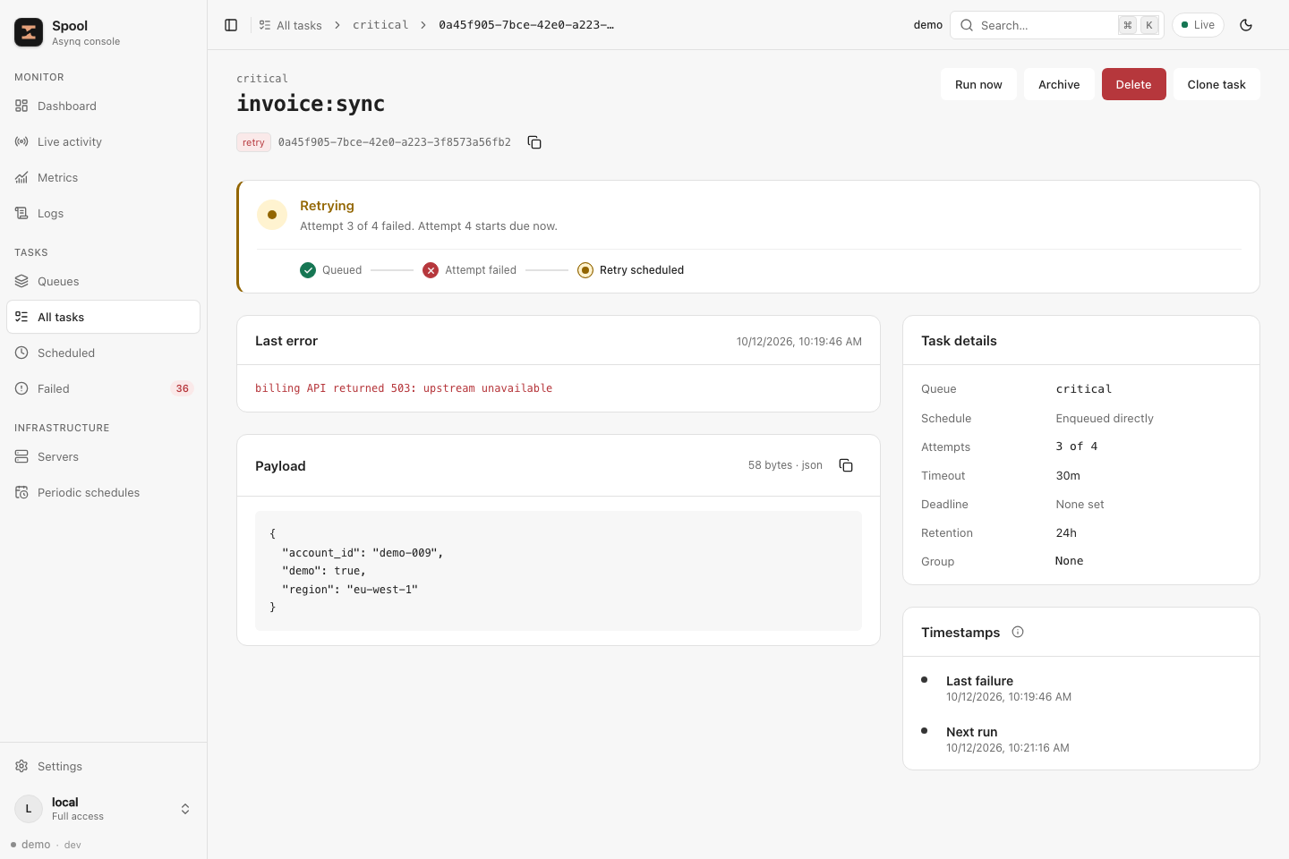Click the Timestamps info icon
The width and height of the screenshot is (1289, 859).
pyautogui.click(x=1018, y=632)
